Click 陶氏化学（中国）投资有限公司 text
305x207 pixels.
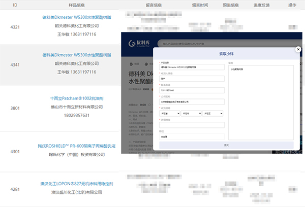click(x=77, y=155)
